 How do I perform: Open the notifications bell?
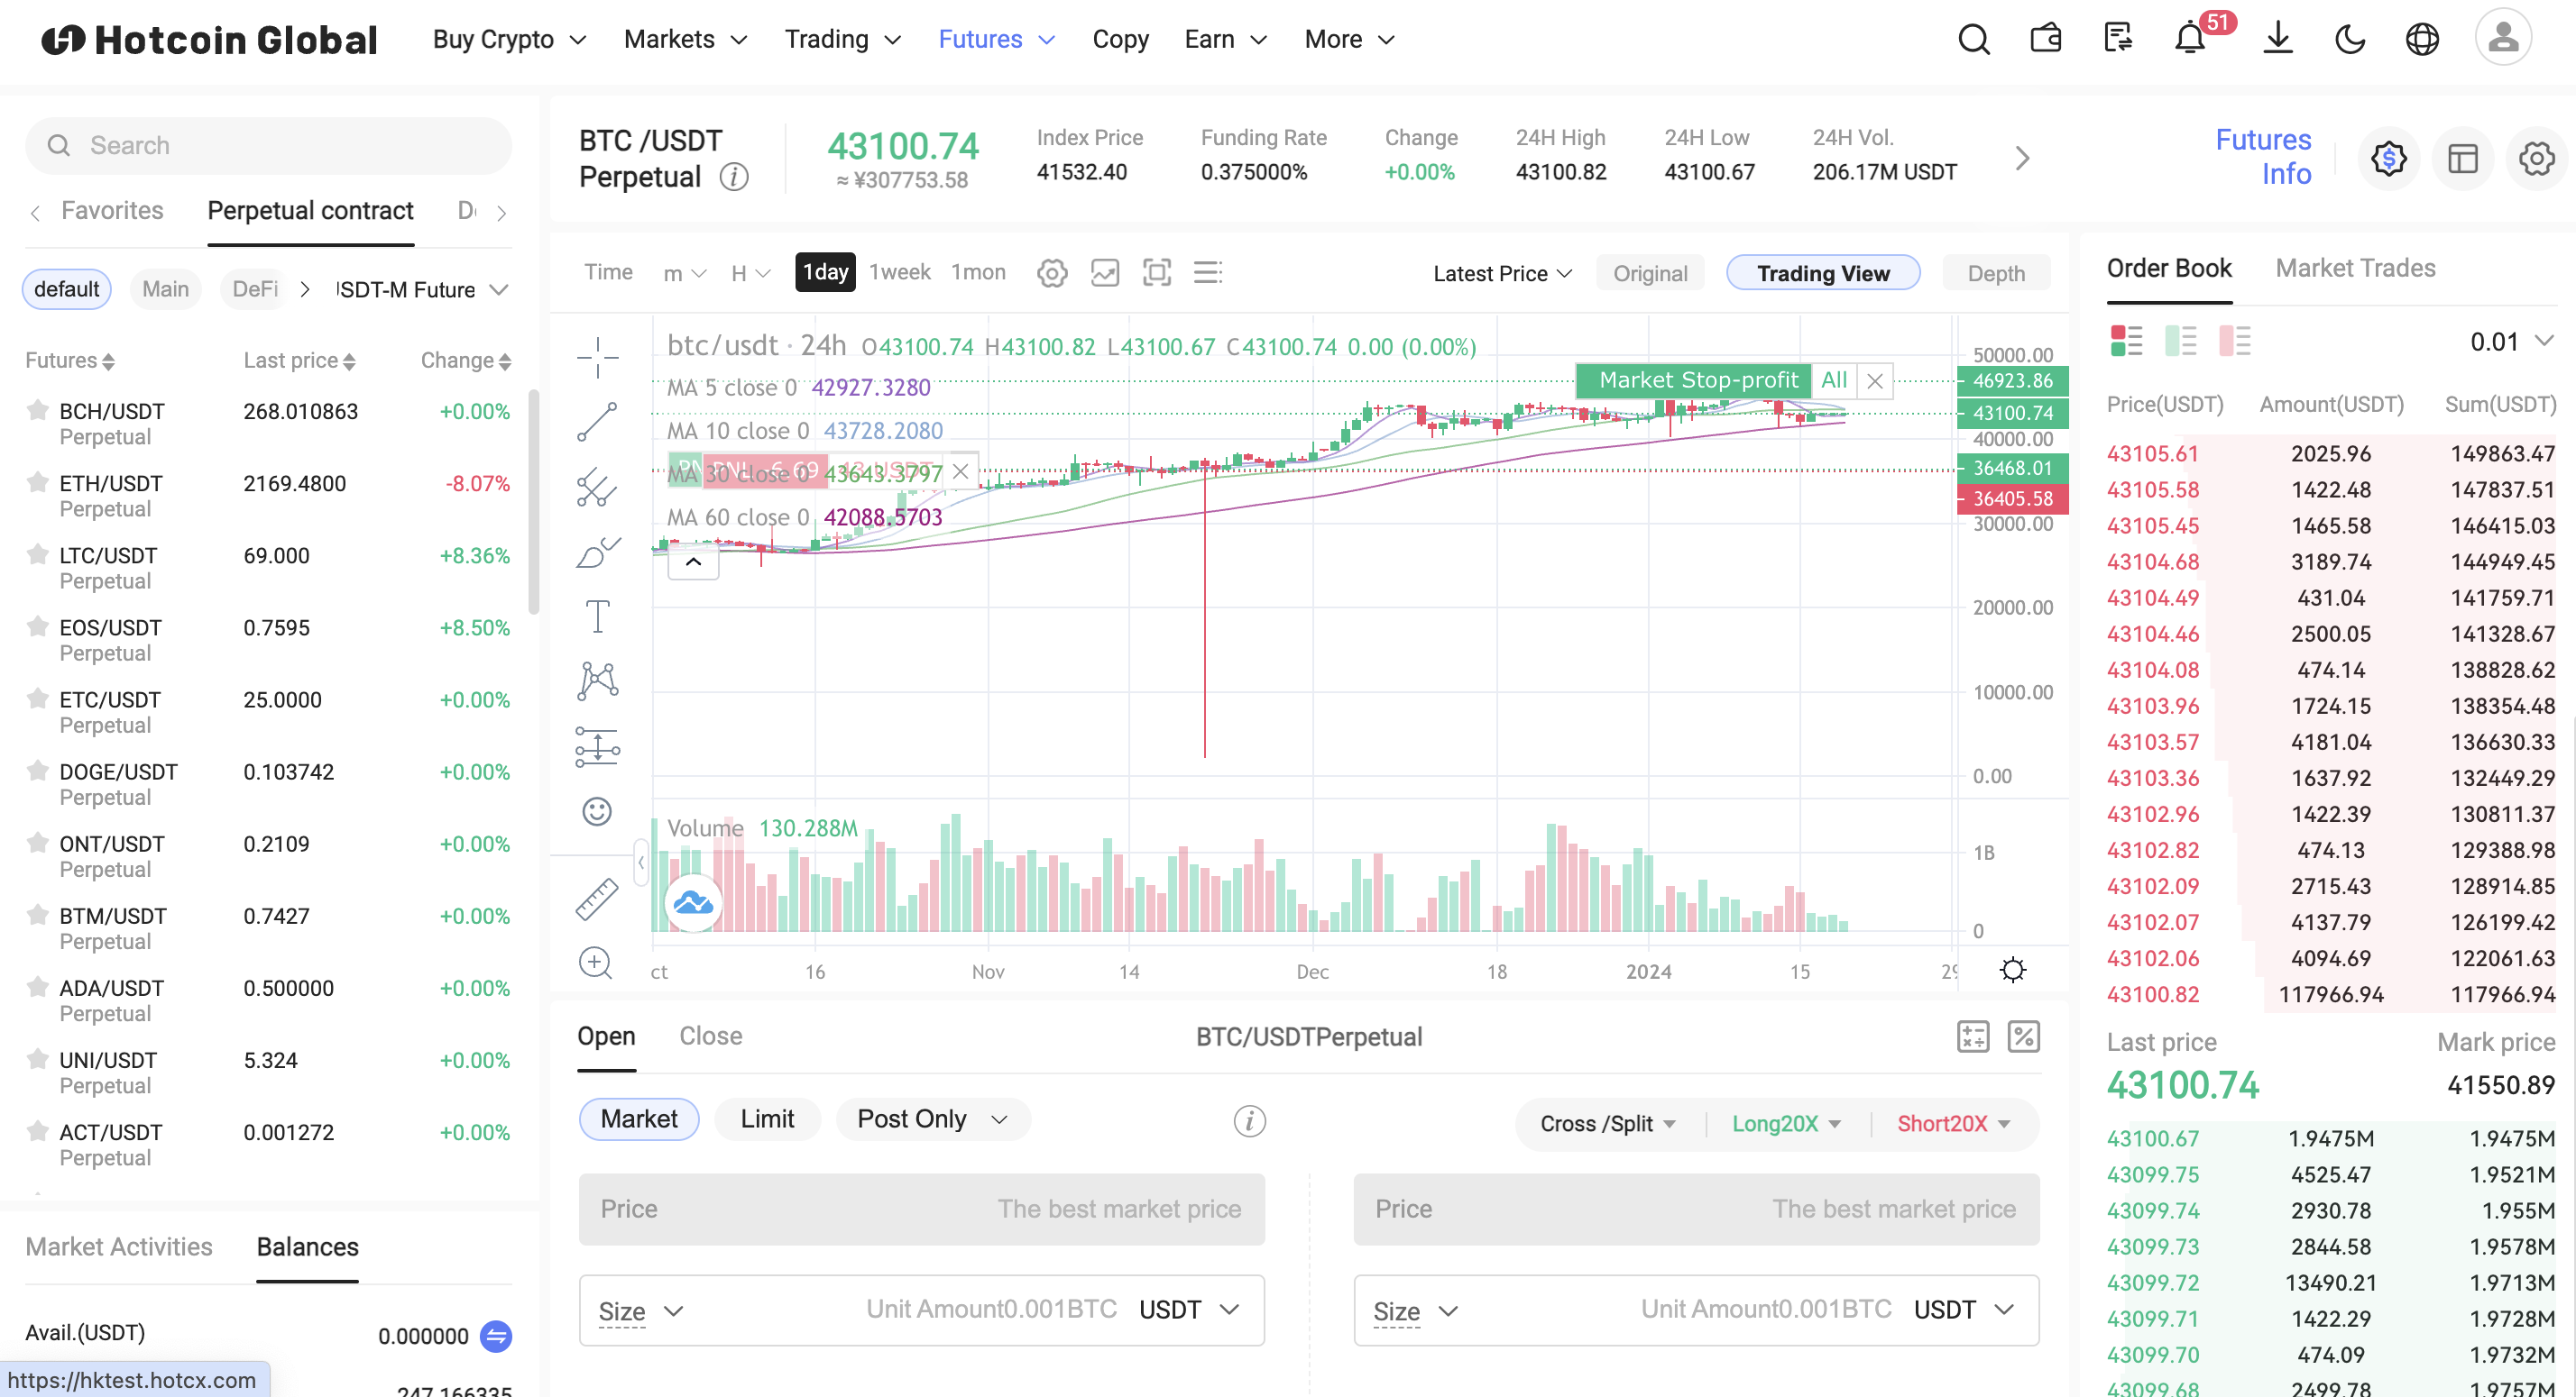pos(2190,39)
